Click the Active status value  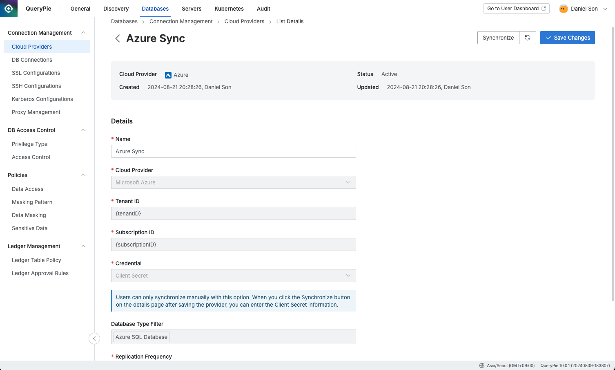(x=389, y=74)
